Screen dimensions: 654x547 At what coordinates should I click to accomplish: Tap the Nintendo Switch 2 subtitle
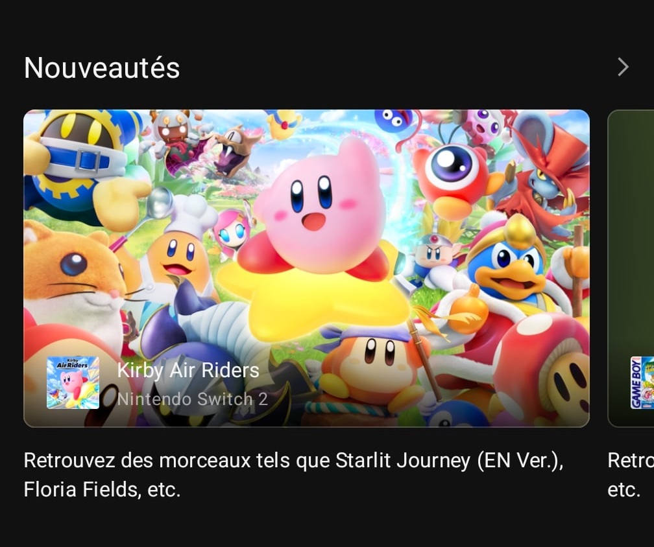pyautogui.click(x=192, y=399)
